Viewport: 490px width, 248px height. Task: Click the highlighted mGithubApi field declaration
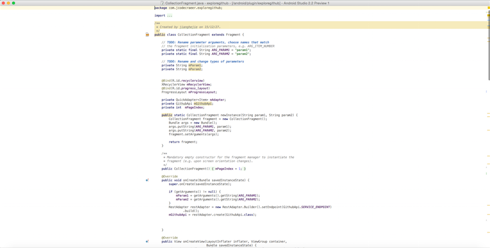click(x=203, y=104)
